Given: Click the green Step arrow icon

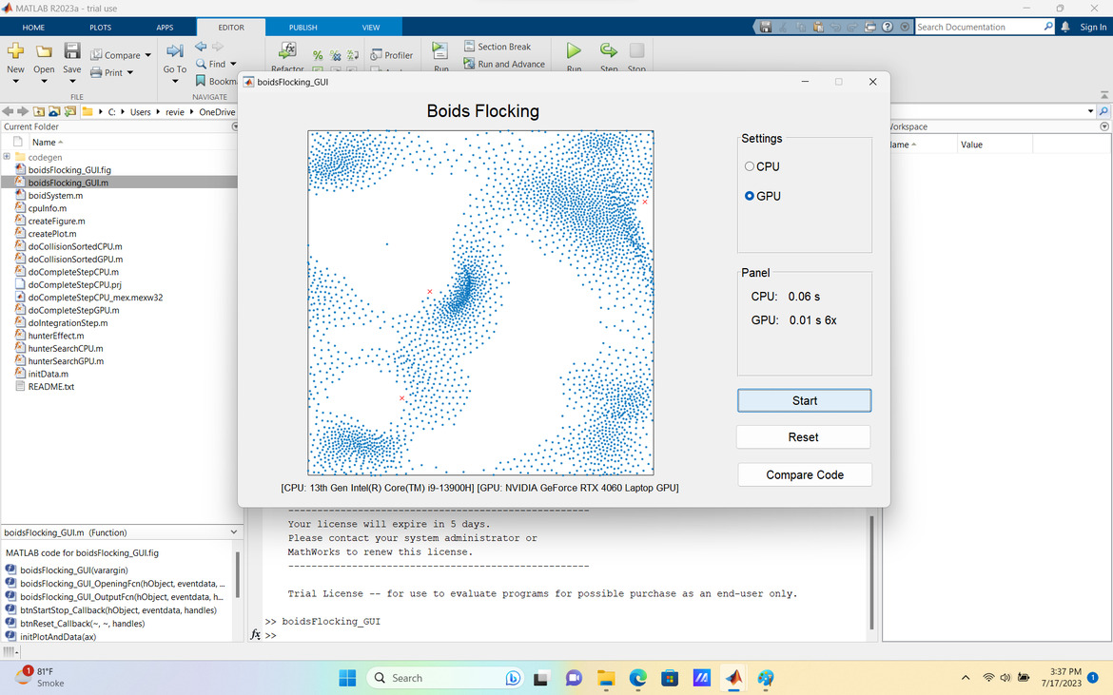Looking at the screenshot, I should pyautogui.click(x=609, y=50).
